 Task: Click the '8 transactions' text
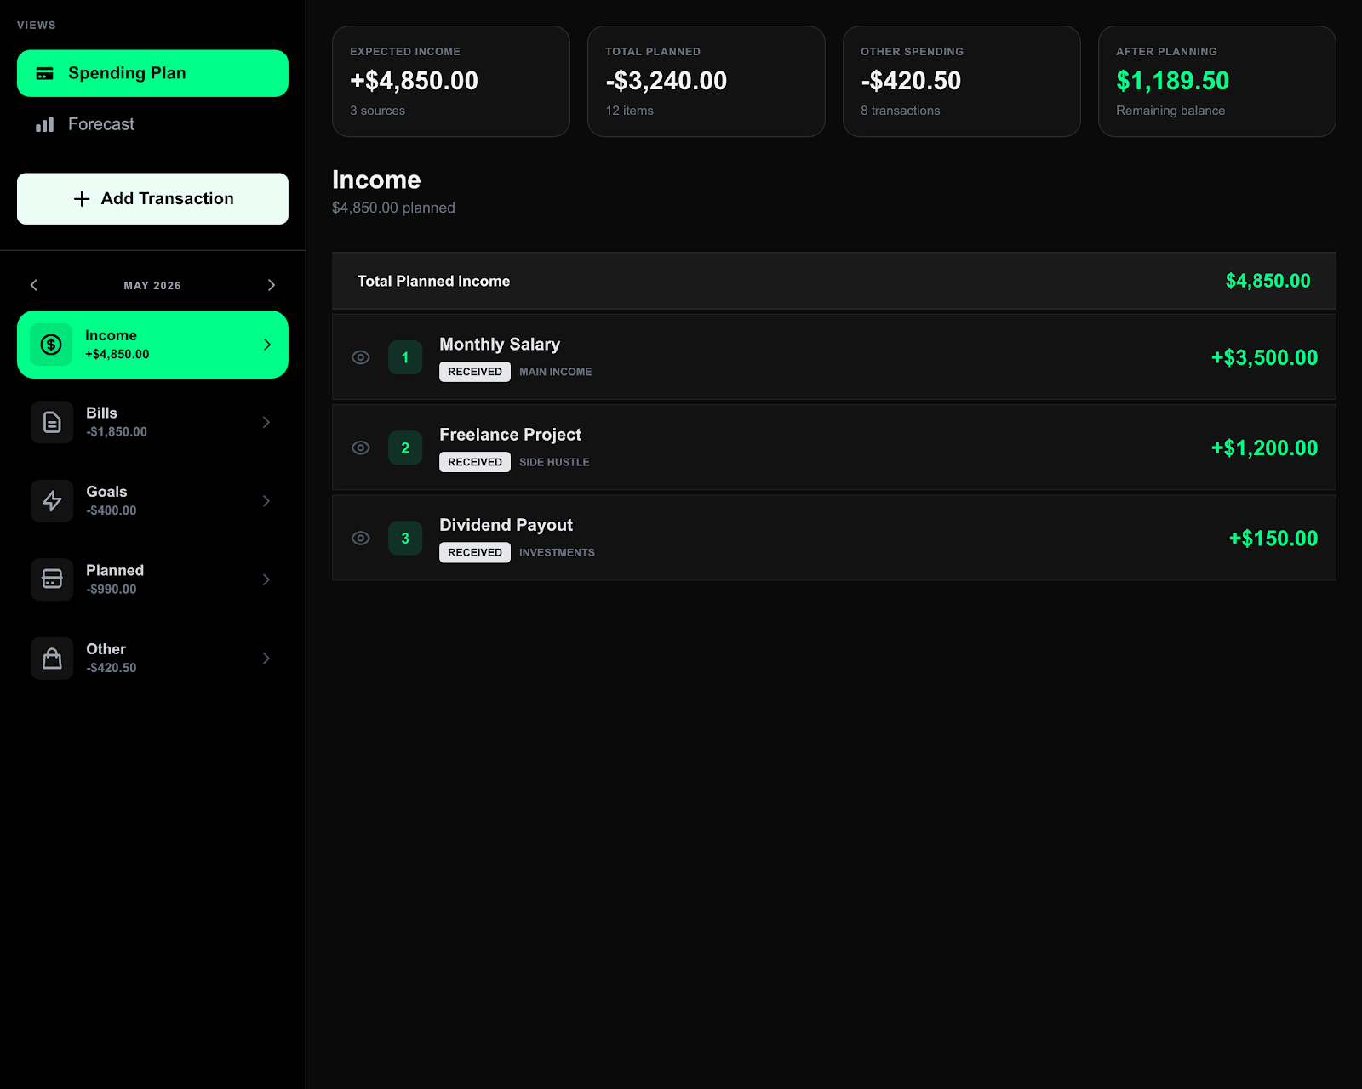pyautogui.click(x=900, y=111)
